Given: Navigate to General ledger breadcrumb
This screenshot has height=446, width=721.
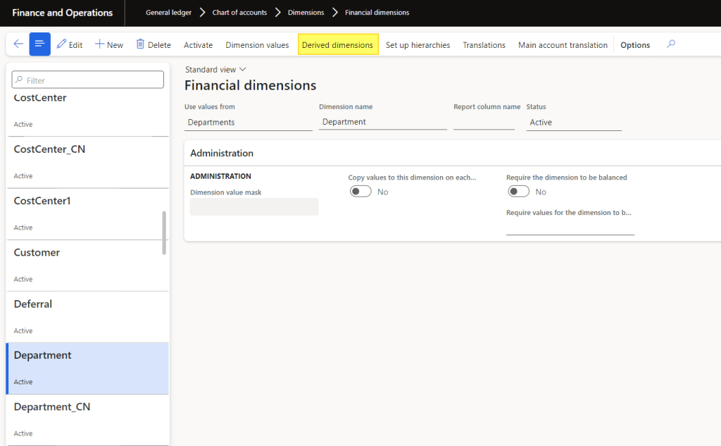Looking at the screenshot, I should click(168, 13).
